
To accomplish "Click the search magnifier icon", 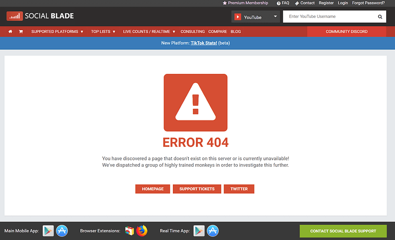I will click(x=380, y=17).
